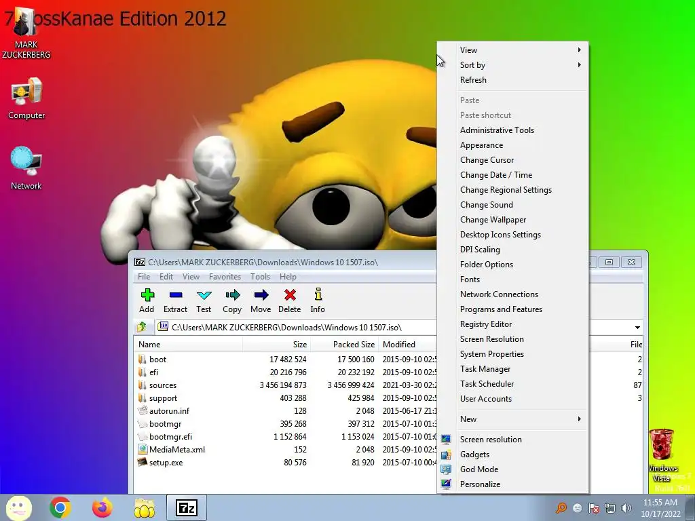Select God Mode in context menu
Screen dimensions: 695x521
513,469
